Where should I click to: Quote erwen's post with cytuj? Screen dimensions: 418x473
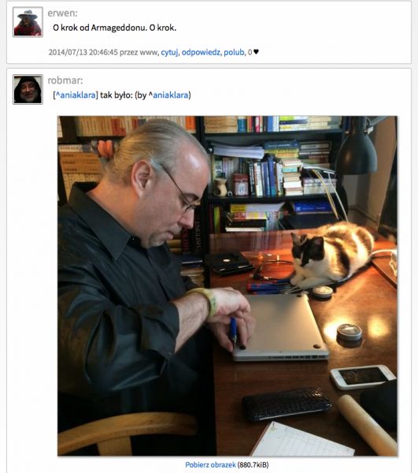[x=169, y=52]
